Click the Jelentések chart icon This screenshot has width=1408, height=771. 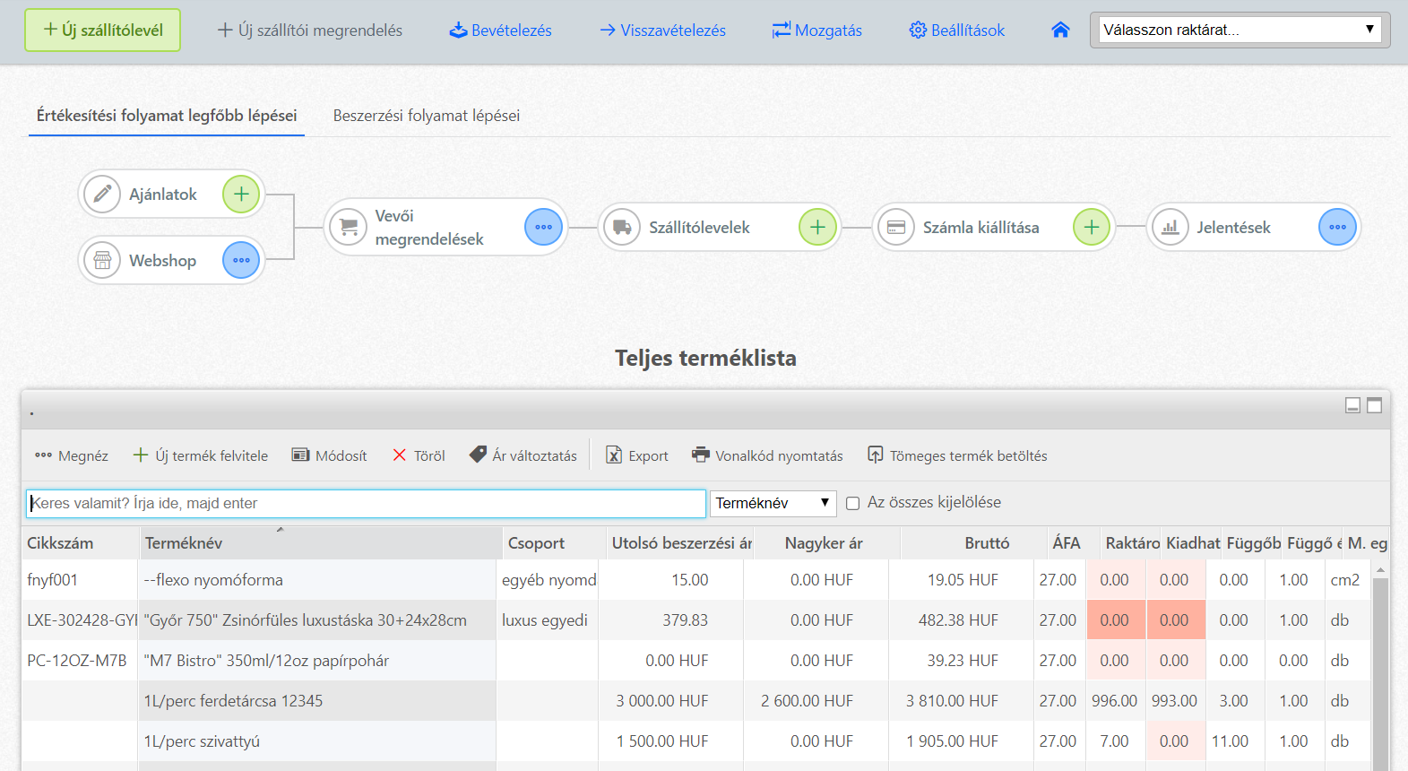click(1170, 227)
